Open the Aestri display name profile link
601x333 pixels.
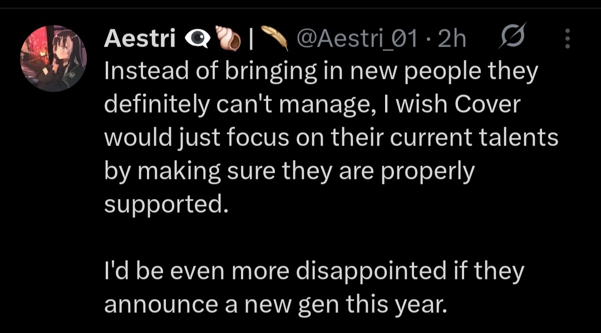coord(140,38)
